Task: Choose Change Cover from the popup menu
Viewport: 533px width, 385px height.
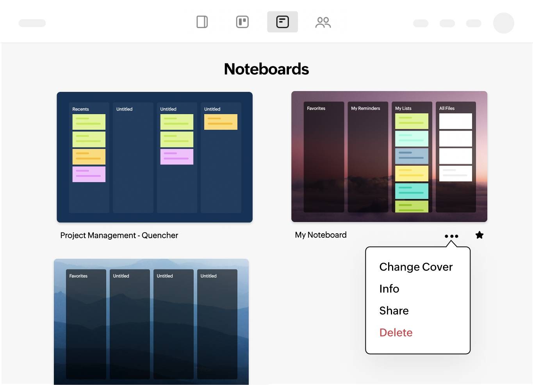Action: pyautogui.click(x=416, y=267)
